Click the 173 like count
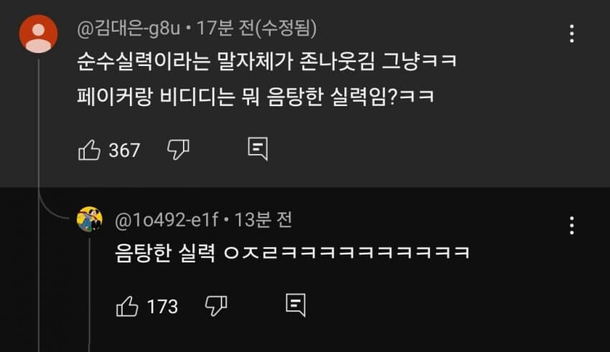 (x=162, y=307)
